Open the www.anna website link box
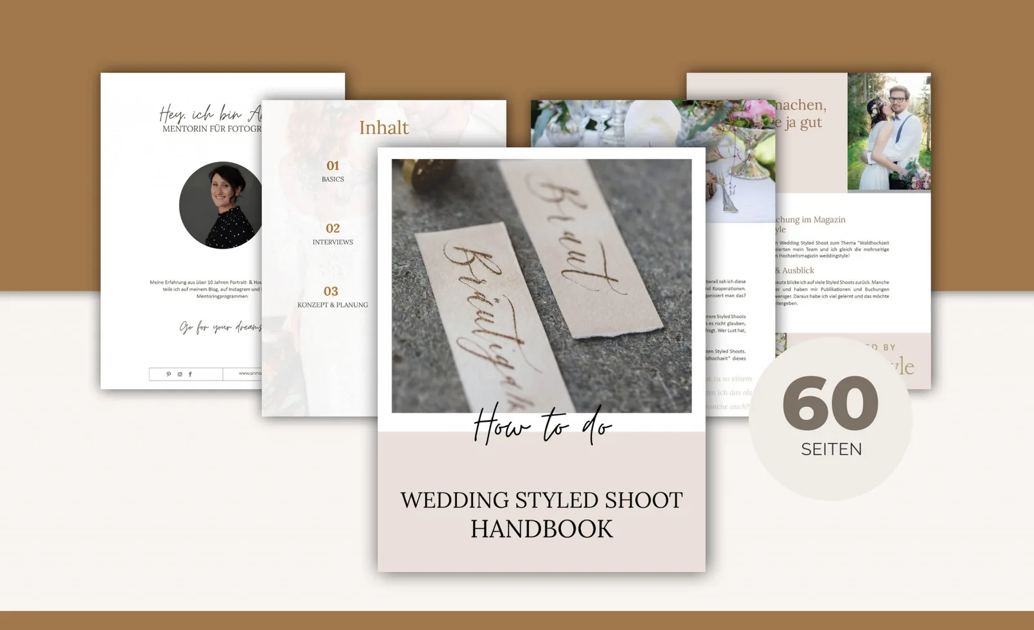 click(242, 373)
